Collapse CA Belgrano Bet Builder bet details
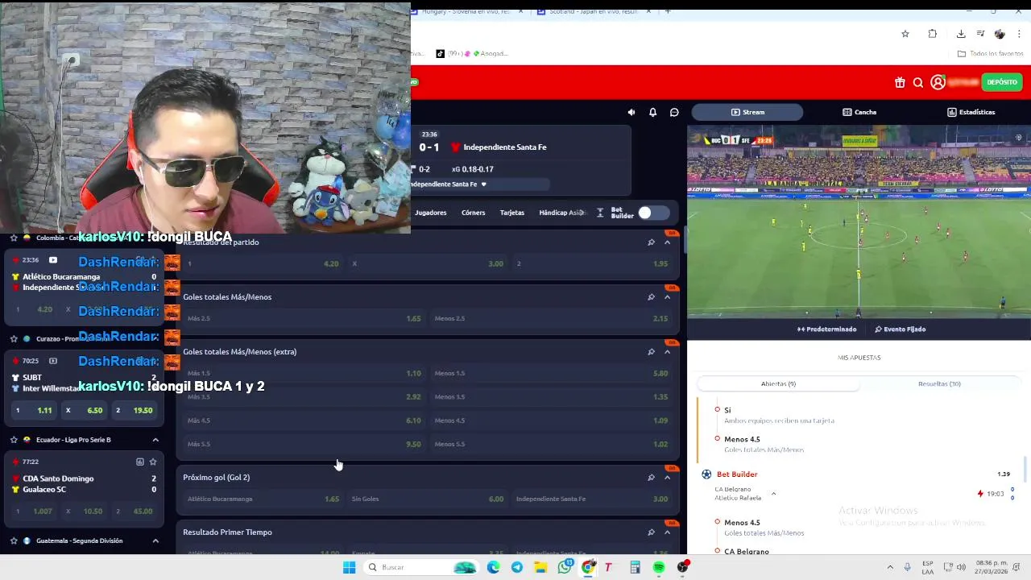 [773, 494]
